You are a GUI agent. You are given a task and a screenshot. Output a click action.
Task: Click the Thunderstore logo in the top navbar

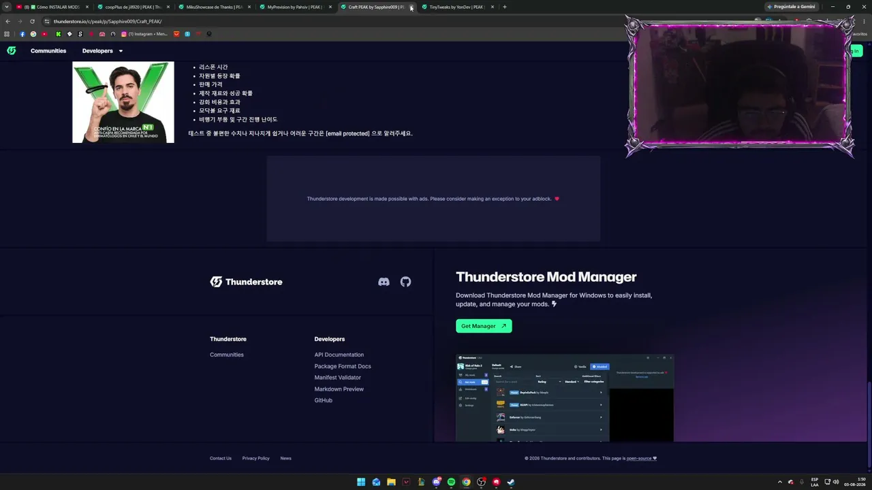[12, 51]
